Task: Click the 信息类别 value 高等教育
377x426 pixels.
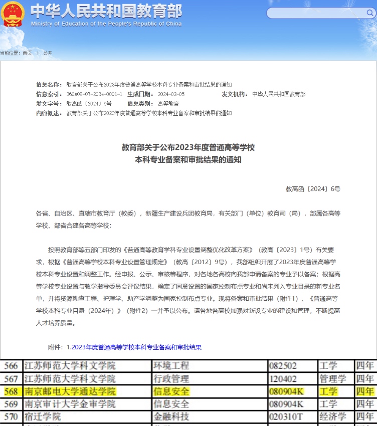Action: (x=168, y=104)
